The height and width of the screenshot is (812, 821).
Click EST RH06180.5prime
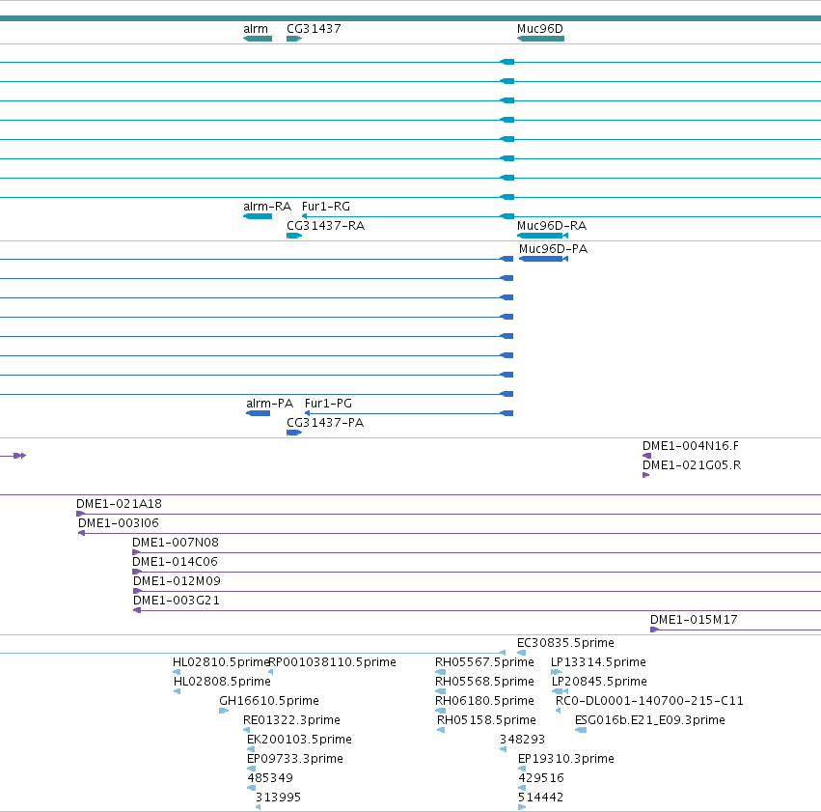tap(440, 711)
